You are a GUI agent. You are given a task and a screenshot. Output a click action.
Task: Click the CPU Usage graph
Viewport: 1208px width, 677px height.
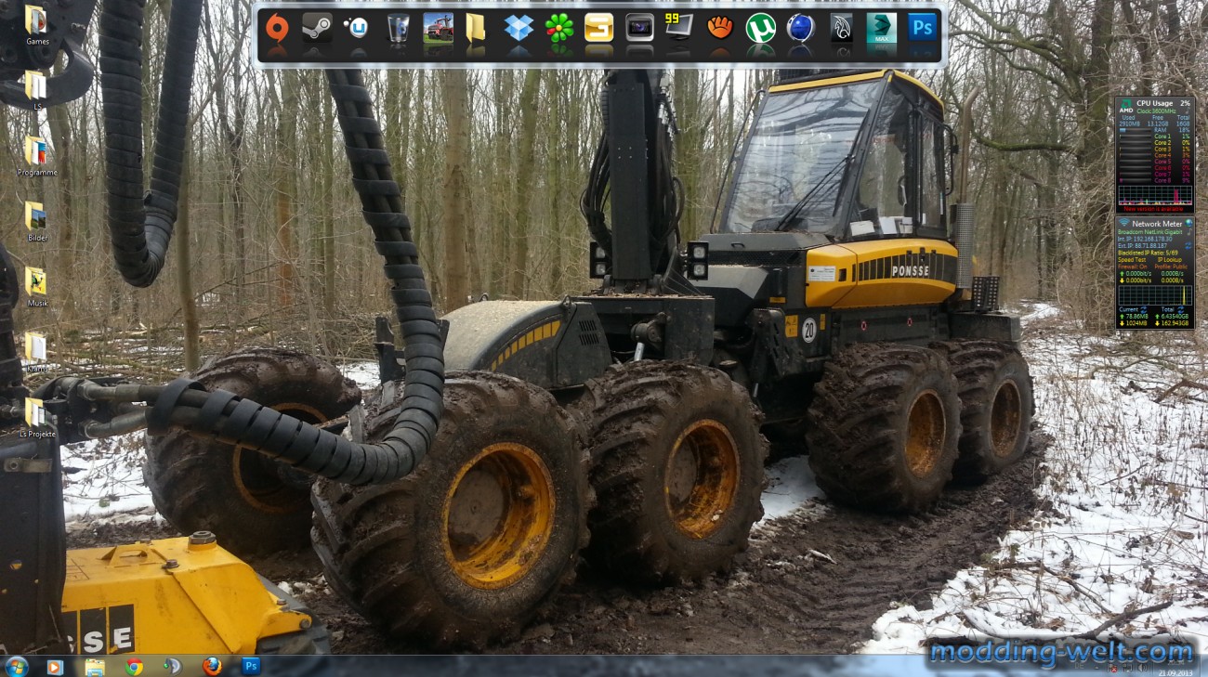click(1155, 194)
